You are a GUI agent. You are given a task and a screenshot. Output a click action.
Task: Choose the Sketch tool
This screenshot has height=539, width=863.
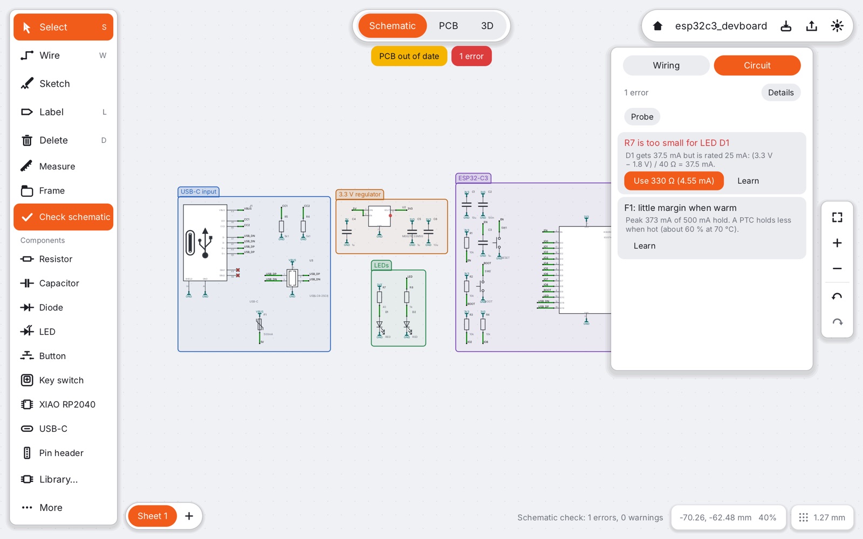tap(63, 84)
